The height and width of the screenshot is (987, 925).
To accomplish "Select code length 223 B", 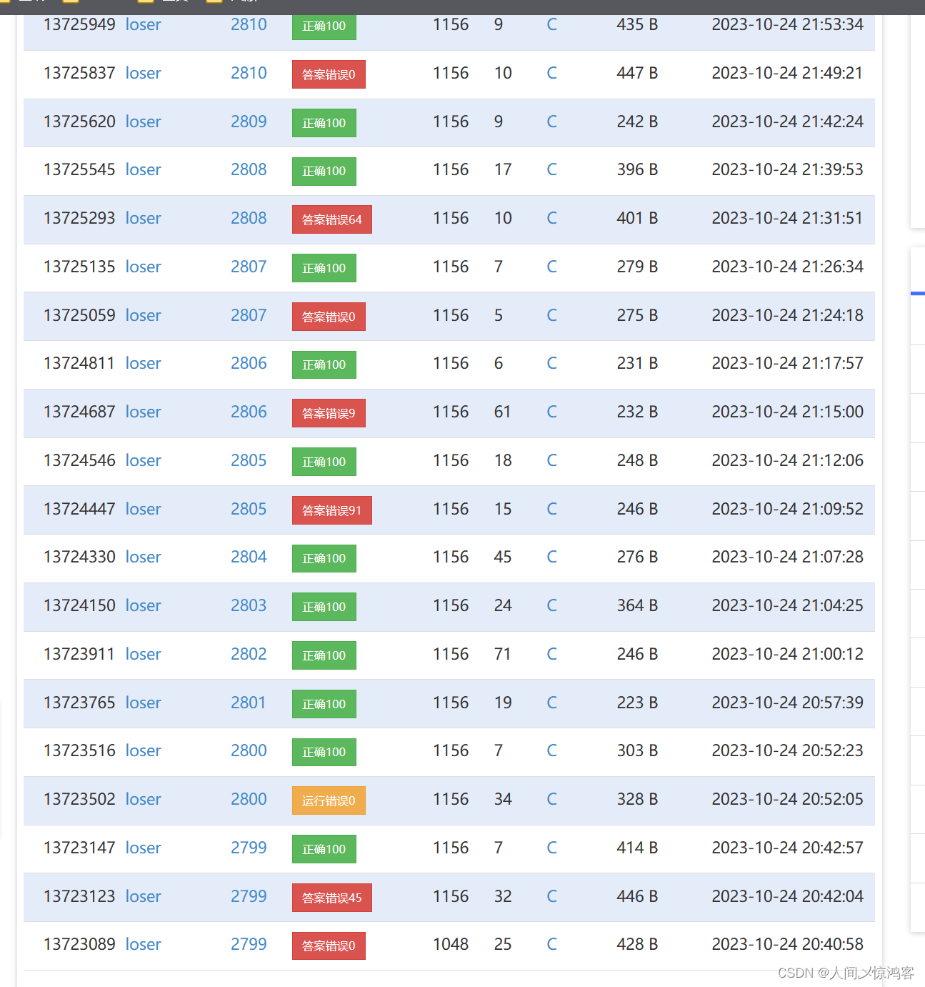I will tap(637, 703).
